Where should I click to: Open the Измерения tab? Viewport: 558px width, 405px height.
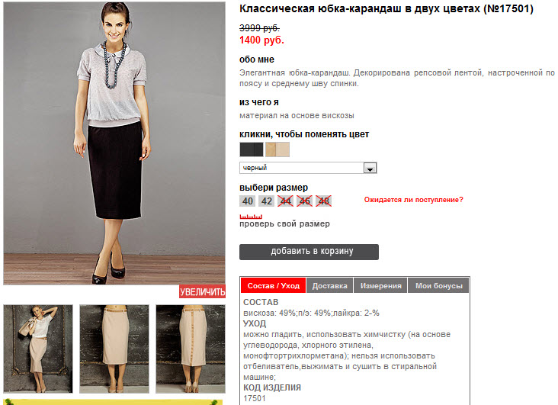click(381, 286)
